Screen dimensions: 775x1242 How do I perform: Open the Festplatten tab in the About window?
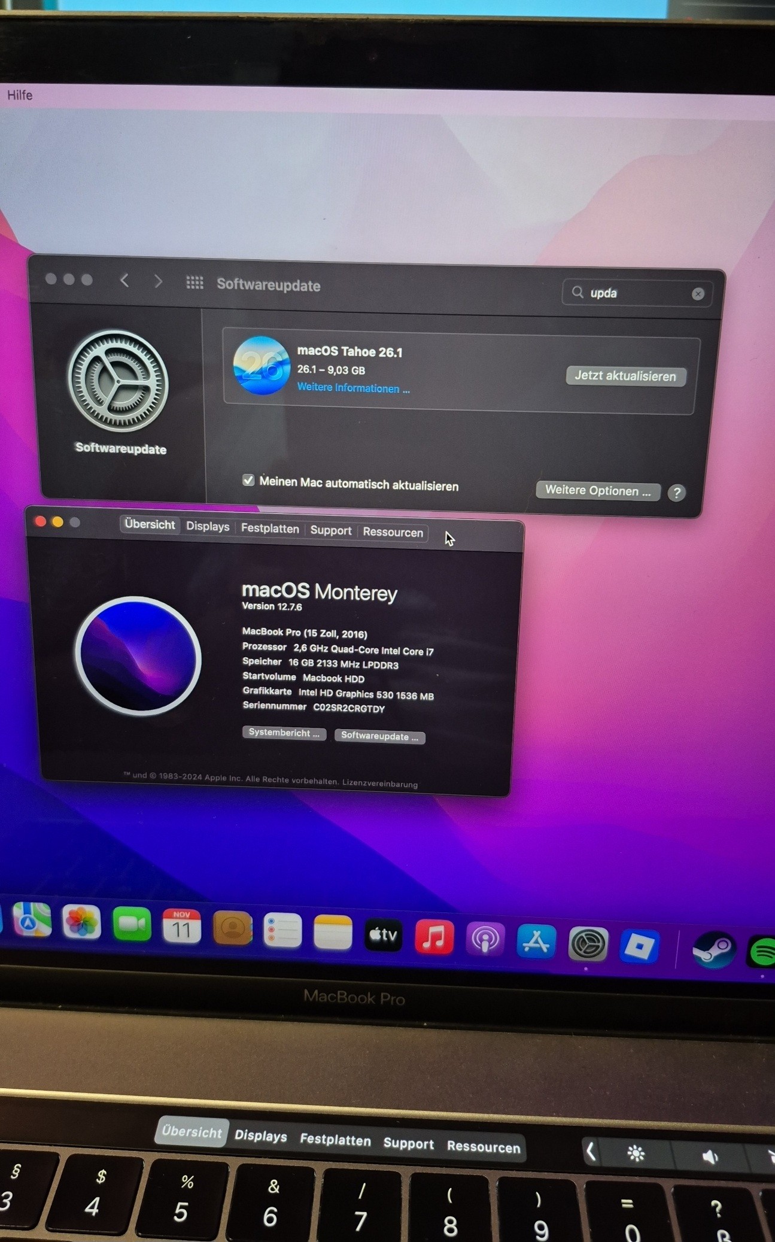(x=270, y=529)
